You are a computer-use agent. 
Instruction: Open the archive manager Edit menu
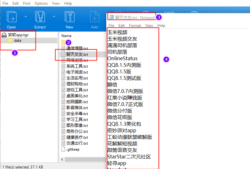16,3
